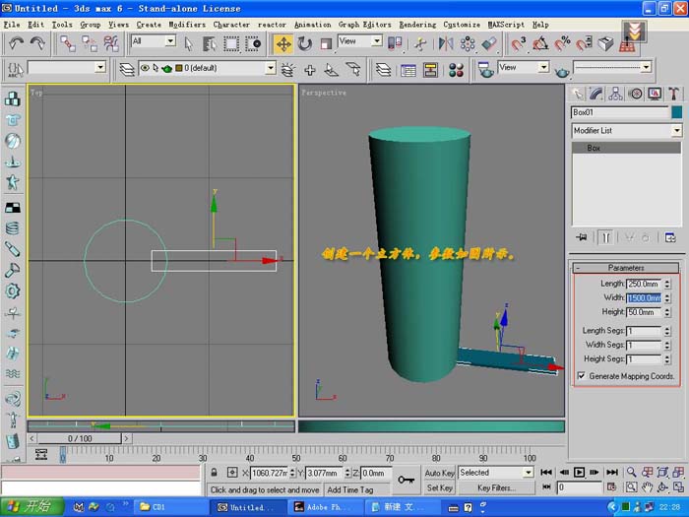
Task: Open Select by Name dialog
Action: (x=210, y=44)
